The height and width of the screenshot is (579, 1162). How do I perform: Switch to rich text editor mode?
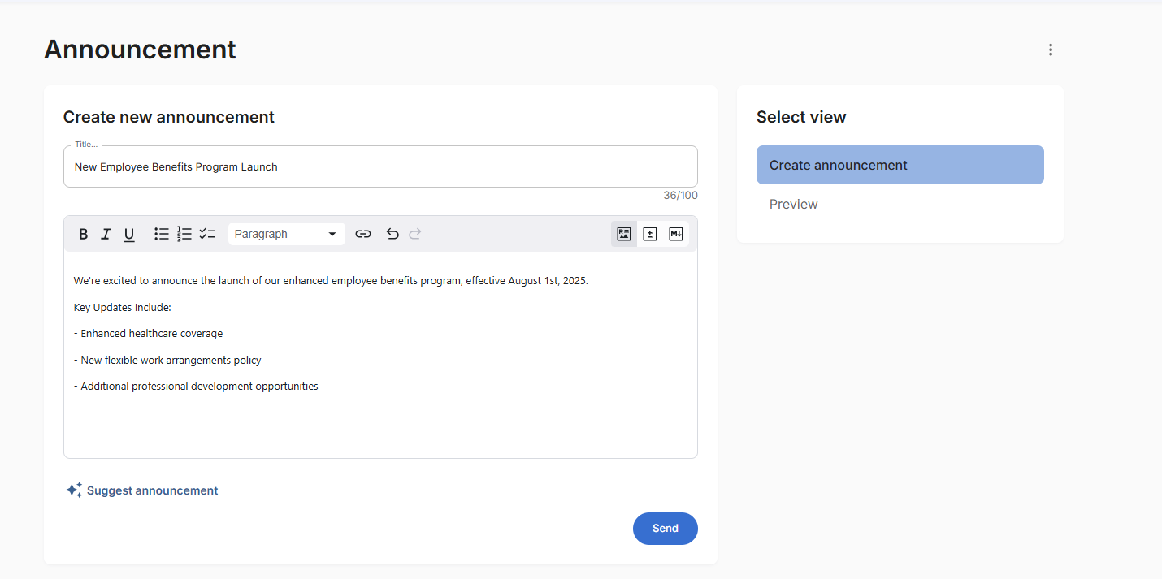click(624, 234)
